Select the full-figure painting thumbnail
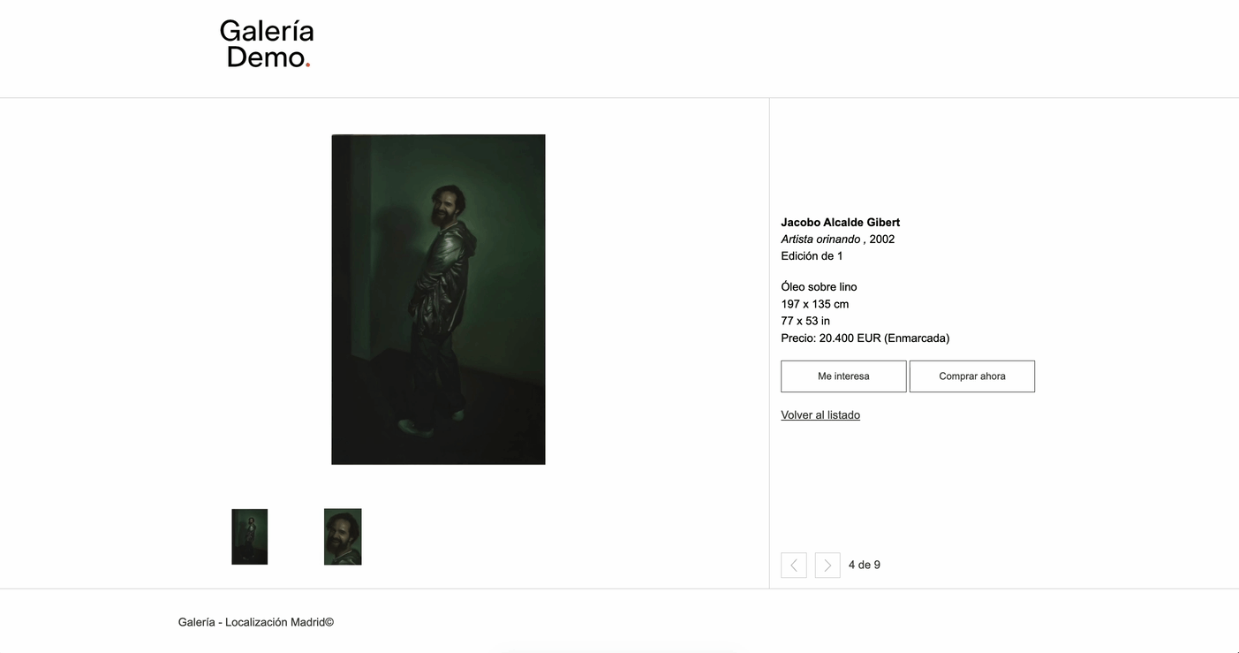The width and height of the screenshot is (1239, 653). point(250,536)
